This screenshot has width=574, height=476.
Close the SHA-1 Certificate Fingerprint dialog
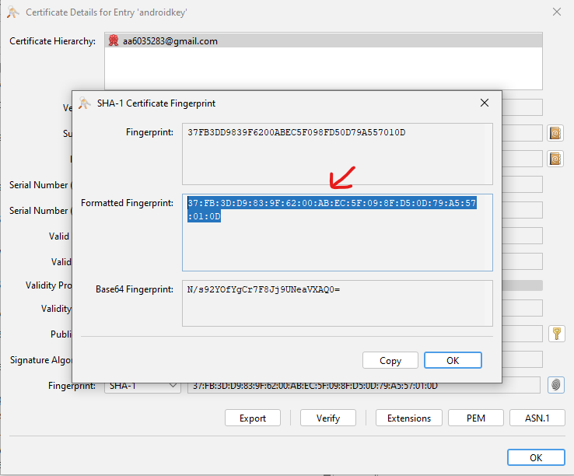point(484,103)
